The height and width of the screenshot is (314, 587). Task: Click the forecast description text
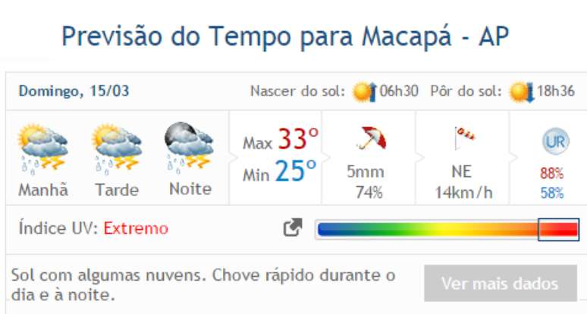203,283
